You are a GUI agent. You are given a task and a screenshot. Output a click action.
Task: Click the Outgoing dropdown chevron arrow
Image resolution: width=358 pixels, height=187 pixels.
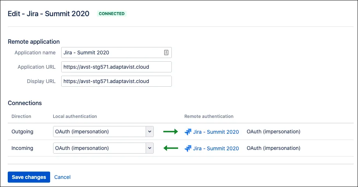click(150, 132)
